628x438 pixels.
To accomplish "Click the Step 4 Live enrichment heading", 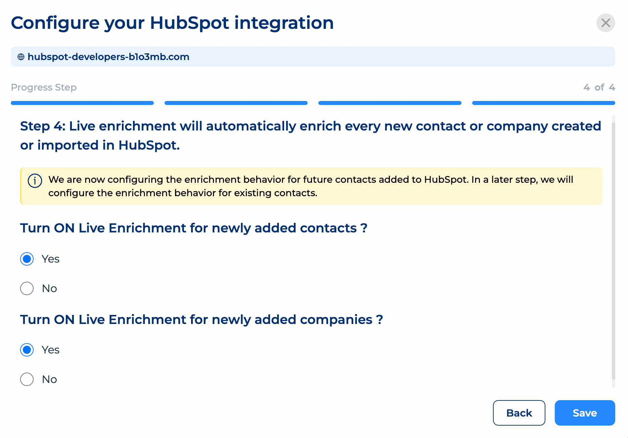I will [311, 135].
